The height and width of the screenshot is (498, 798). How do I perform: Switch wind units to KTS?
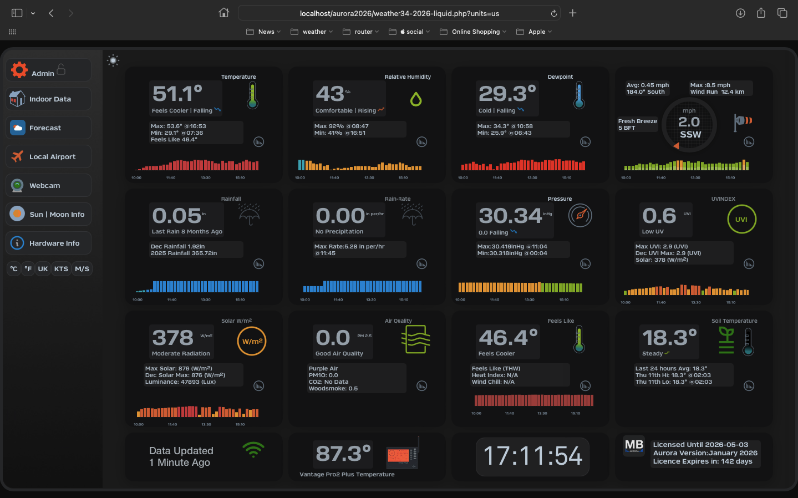pyautogui.click(x=61, y=269)
